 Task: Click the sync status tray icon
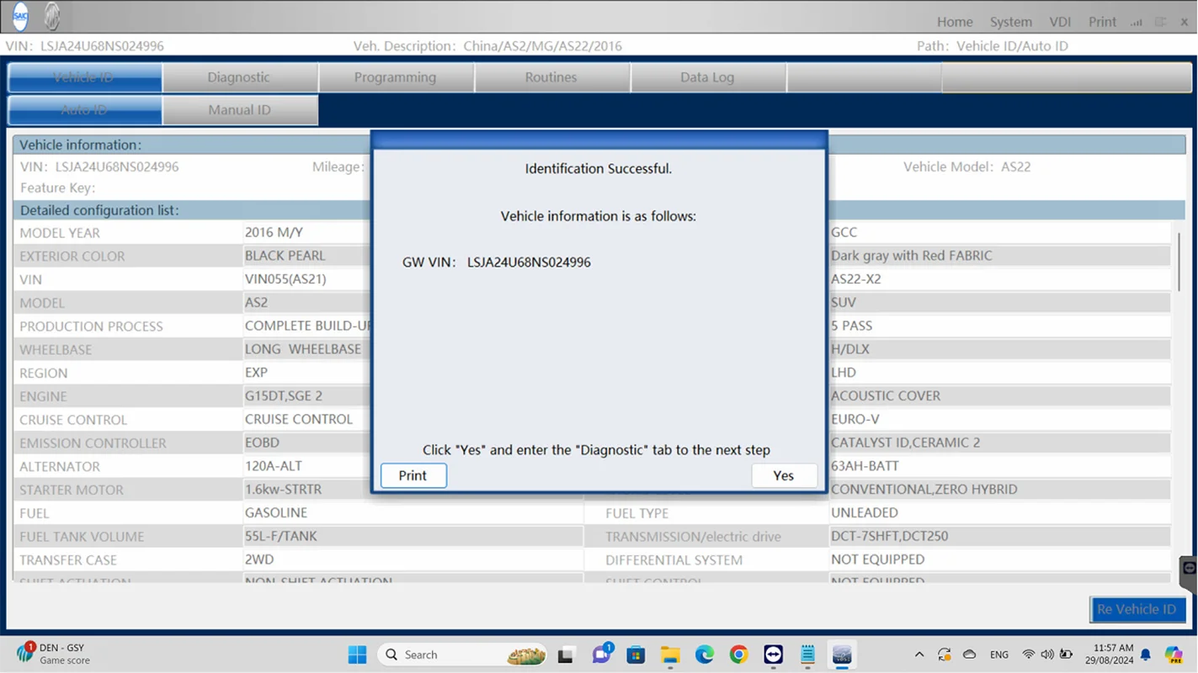pyautogui.click(x=945, y=654)
